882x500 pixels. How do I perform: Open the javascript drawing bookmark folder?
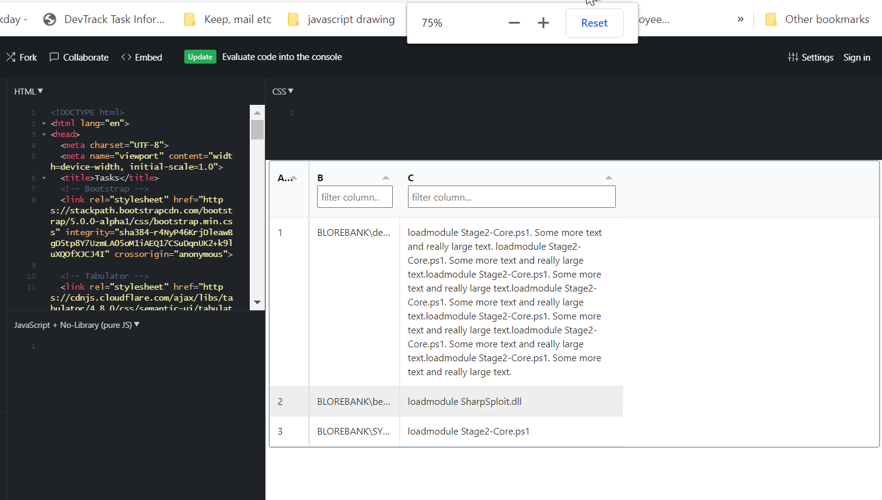pyautogui.click(x=341, y=19)
